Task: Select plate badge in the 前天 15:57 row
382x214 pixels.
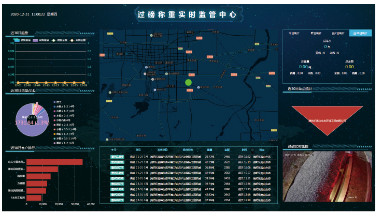Action: [x=117, y=173]
